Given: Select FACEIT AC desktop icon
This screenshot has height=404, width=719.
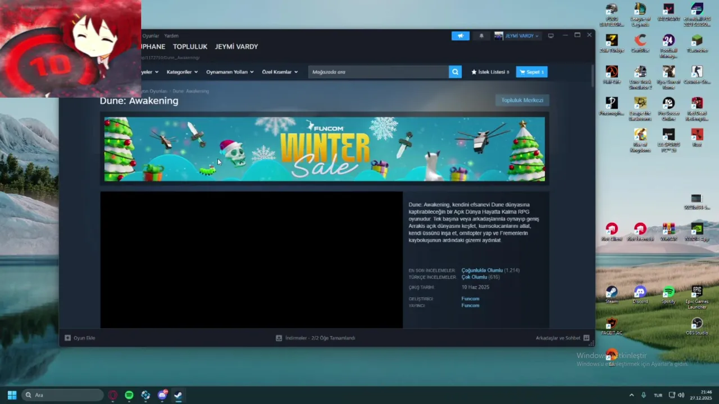Looking at the screenshot, I should point(612,327).
